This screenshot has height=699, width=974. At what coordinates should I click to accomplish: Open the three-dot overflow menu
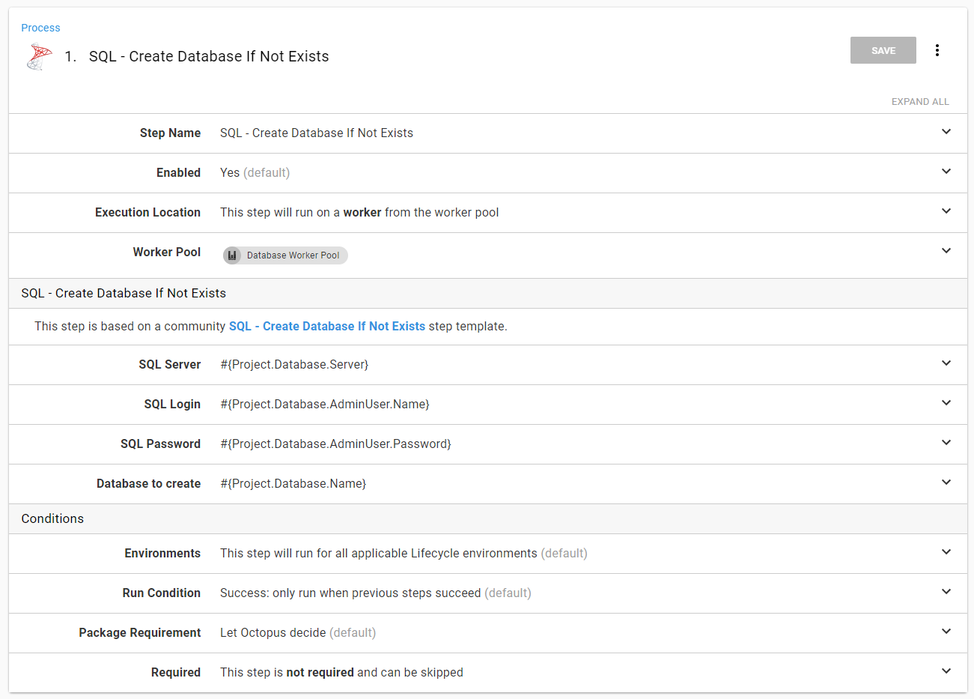(x=937, y=50)
